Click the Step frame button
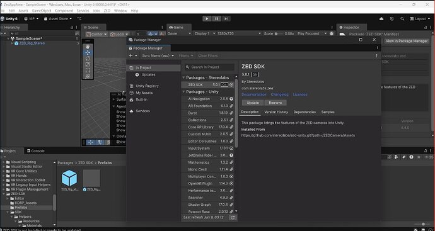 [226, 19]
